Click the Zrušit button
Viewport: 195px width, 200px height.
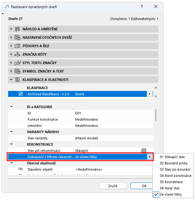click(113, 186)
